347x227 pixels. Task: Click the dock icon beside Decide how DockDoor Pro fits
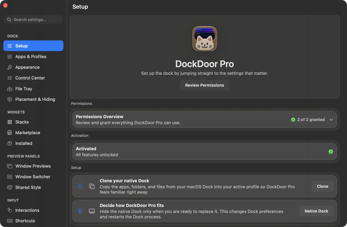92,211
